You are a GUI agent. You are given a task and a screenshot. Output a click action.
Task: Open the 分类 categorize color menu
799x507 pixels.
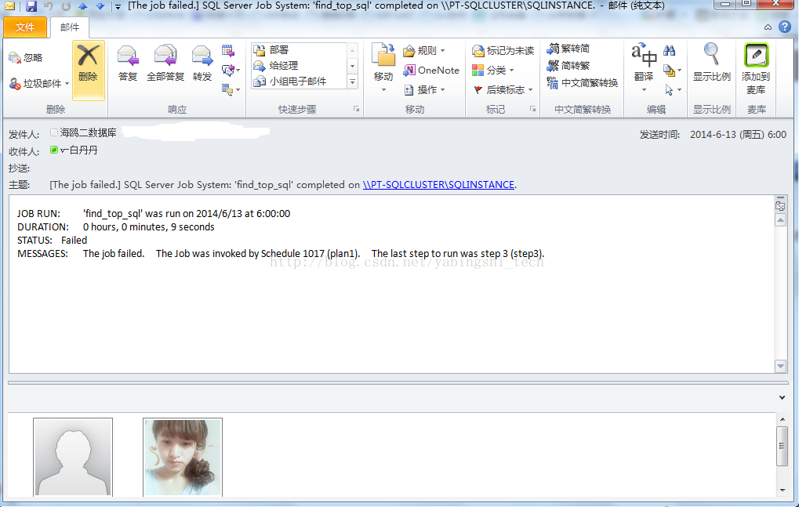tap(492, 71)
